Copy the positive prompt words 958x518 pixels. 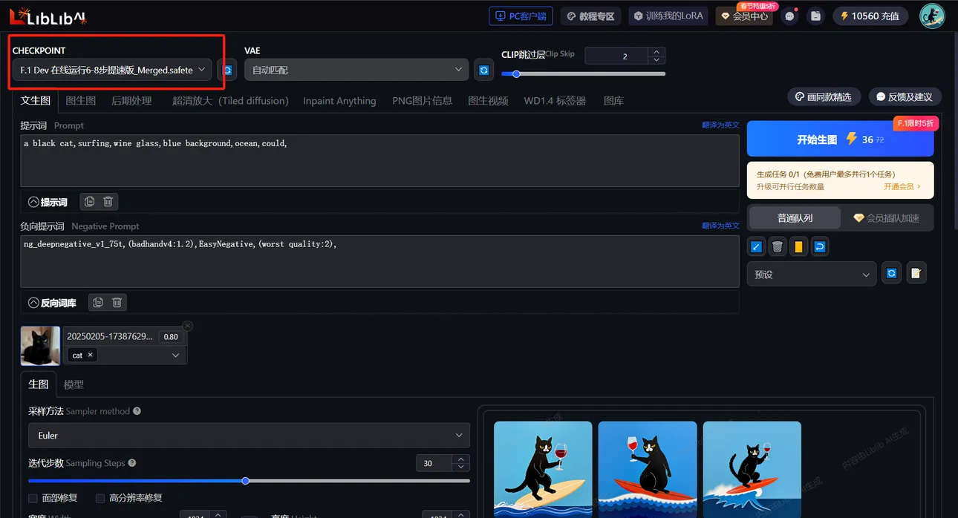[x=90, y=202]
